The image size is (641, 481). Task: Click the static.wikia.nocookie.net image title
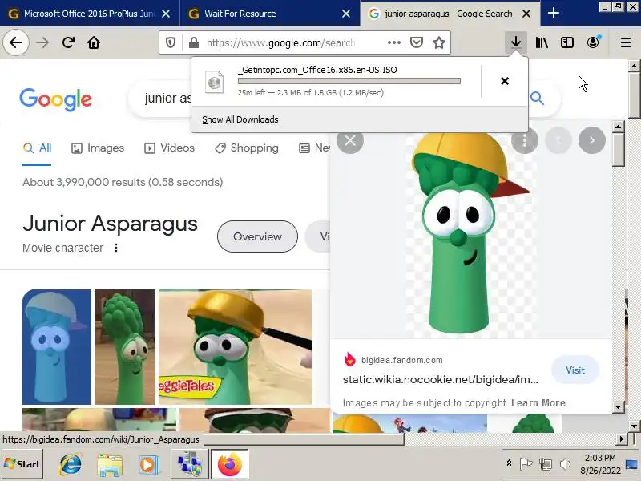coord(440,379)
